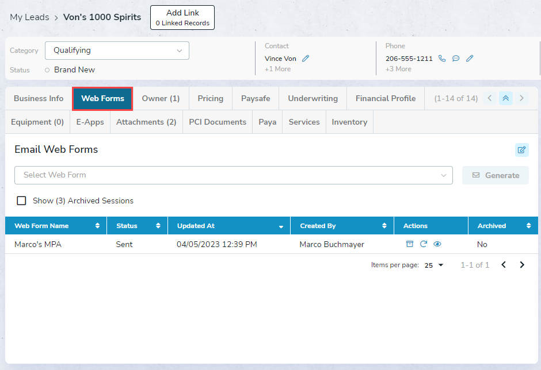
Task: Open the Services tab
Action: tap(304, 122)
